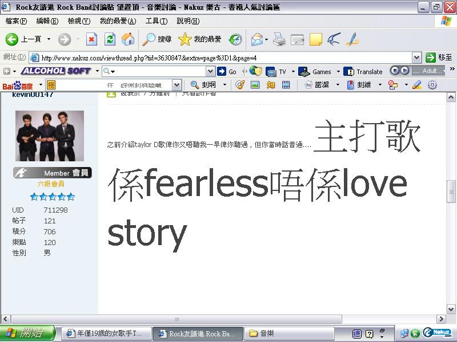Open Baidu toolbar settings gear
Viewport: 457px width, 342px height.
[x=432, y=85]
